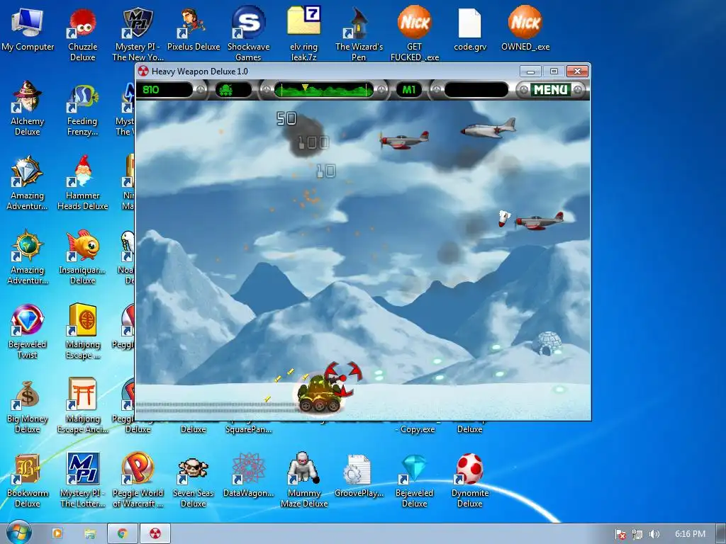The height and width of the screenshot is (544, 726).
Task: Open volume speaker tray icon
Action: pyautogui.click(x=654, y=534)
